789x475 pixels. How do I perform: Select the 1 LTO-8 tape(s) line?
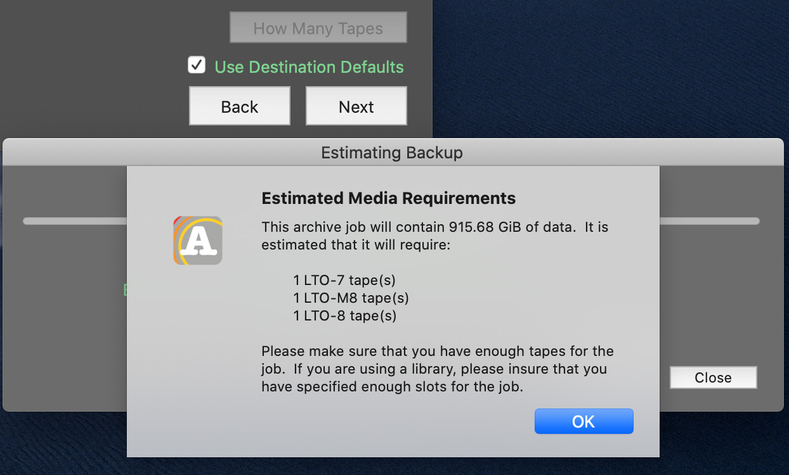pyautogui.click(x=344, y=315)
